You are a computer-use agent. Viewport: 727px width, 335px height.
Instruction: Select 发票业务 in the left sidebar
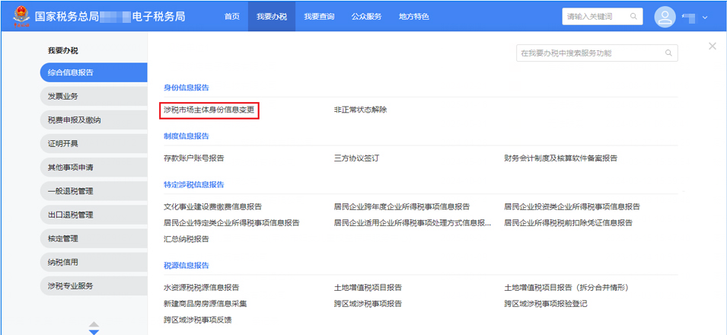click(x=64, y=96)
